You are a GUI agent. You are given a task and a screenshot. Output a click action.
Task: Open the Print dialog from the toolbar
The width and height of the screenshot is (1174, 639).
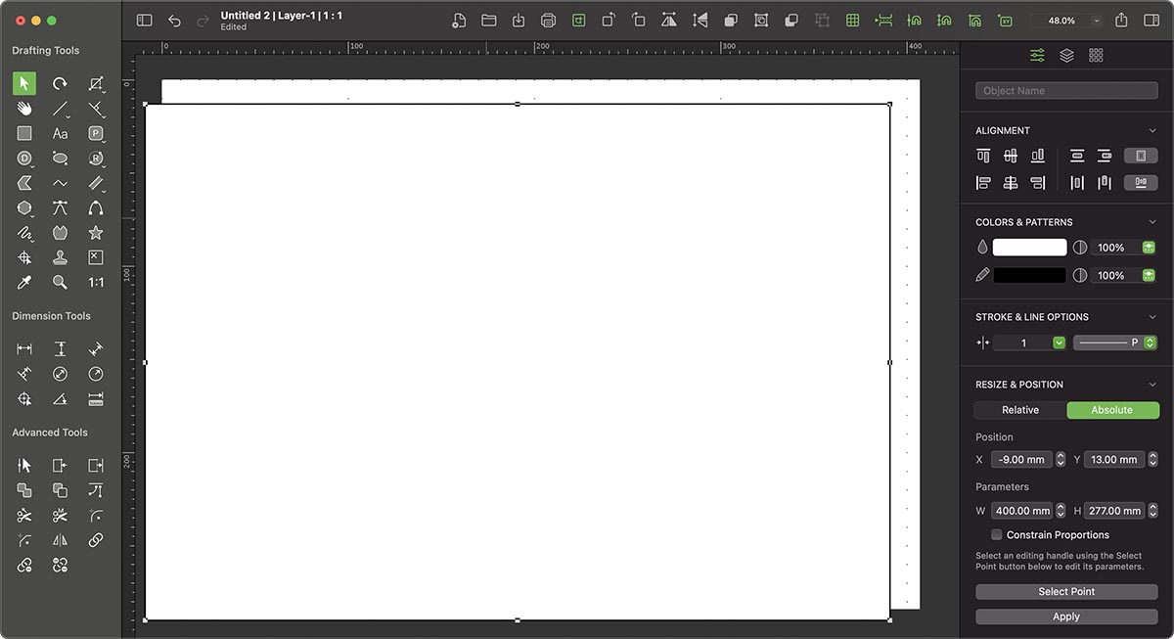click(x=548, y=20)
